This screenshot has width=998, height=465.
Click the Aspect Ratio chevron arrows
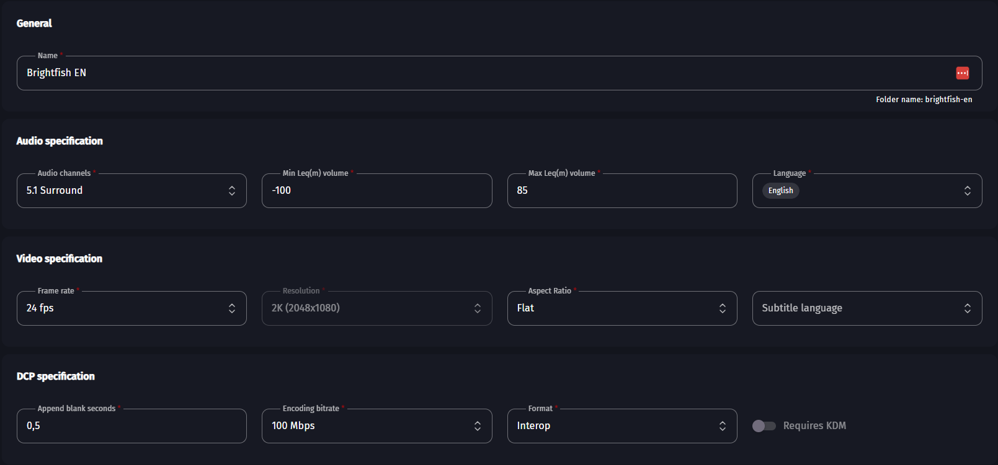coord(722,308)
